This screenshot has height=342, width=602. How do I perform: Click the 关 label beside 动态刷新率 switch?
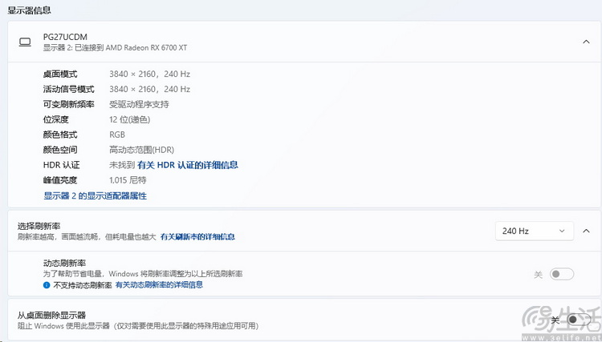[538, 274]
